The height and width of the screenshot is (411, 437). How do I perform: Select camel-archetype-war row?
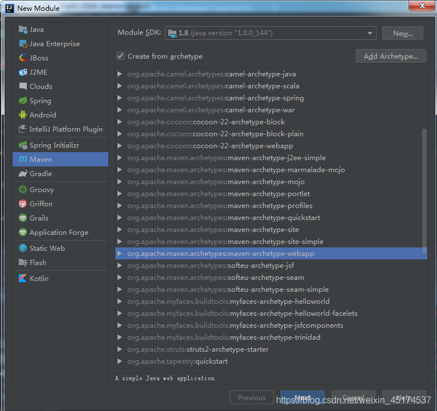[x=271, y=109]
